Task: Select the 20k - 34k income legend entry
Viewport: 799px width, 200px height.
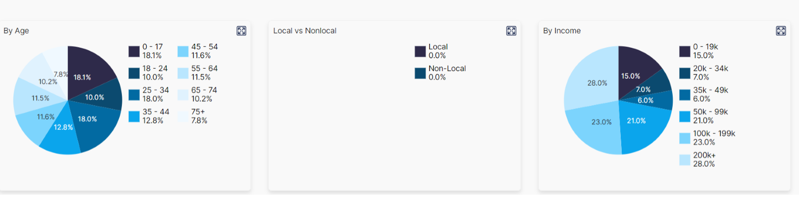Action: click(704, 73)
